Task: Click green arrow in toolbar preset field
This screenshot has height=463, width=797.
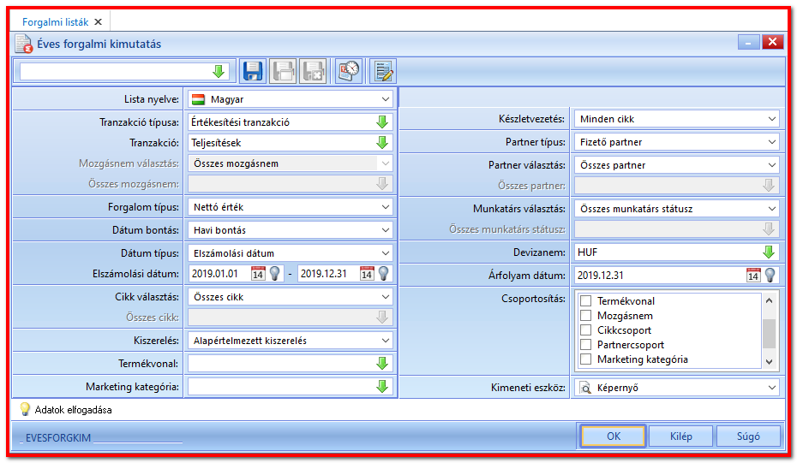Action: pyautogui.click(x=219, y=71)
